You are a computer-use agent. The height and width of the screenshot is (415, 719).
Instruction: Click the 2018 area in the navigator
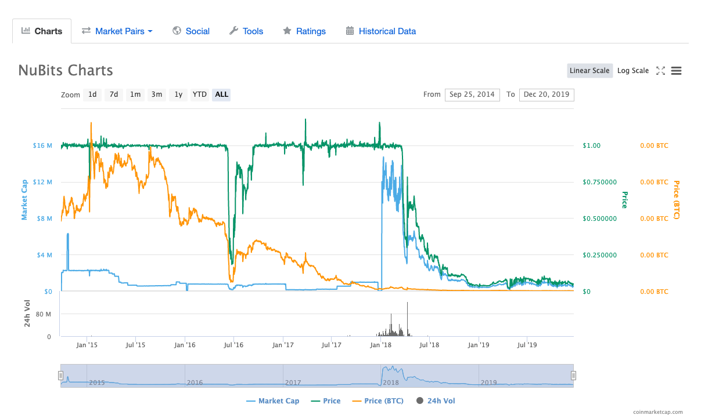coord(430,376)
